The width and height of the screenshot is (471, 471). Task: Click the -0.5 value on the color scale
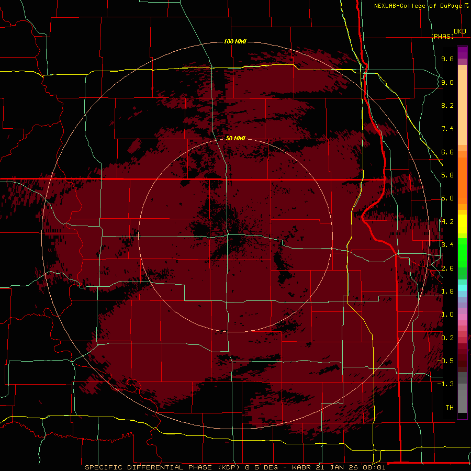click(x=445, y=361)
